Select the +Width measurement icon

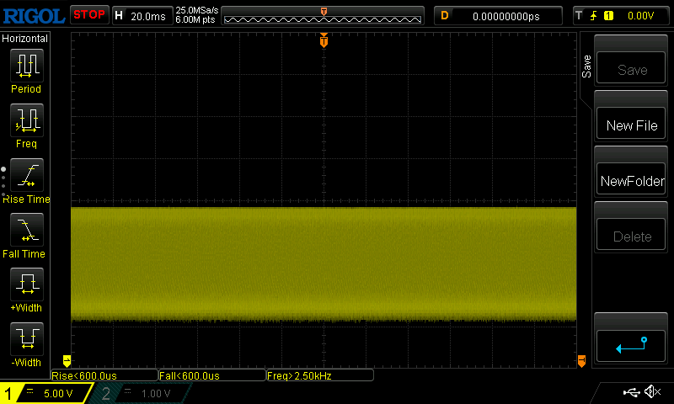pyautogui.click(x=27, y=284)
